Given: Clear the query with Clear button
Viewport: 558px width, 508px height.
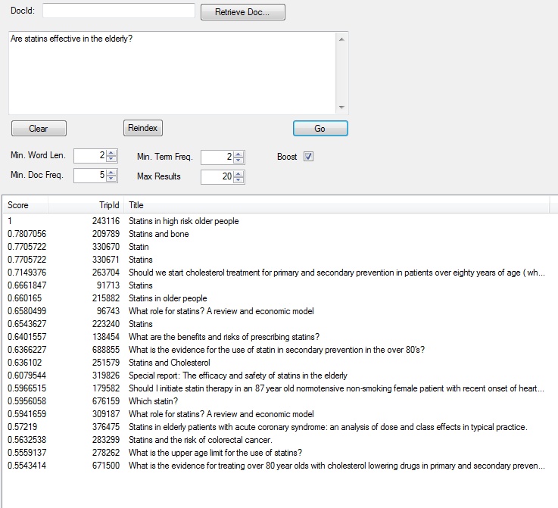Looking at the screenshot, I should [x=39, y=129].
